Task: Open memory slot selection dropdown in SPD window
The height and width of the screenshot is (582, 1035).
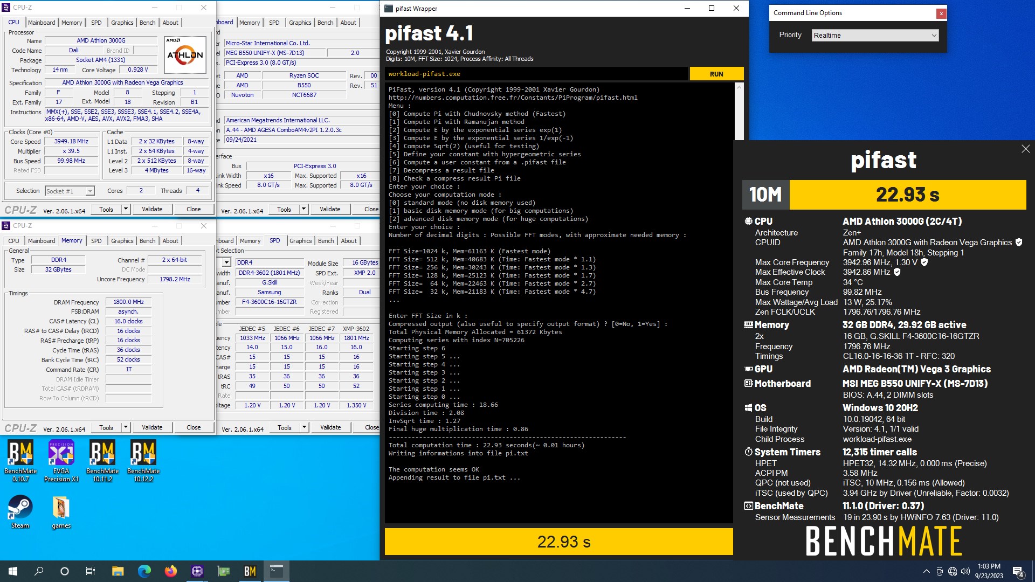Action: click(x=226, y=262)
